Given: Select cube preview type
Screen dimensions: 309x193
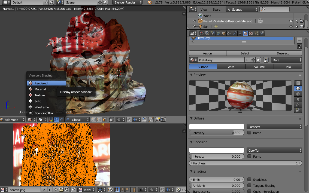Looking at the screenshot, I should pyautogui.click(x=298, y=94).
